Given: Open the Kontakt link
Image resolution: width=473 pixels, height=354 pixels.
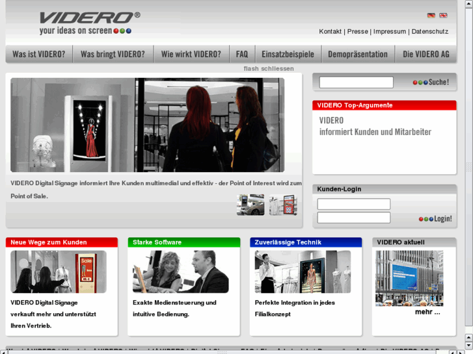Looking at the screenshot, I should point(330,31).
